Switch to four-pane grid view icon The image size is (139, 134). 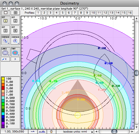(x=15, y=13)
